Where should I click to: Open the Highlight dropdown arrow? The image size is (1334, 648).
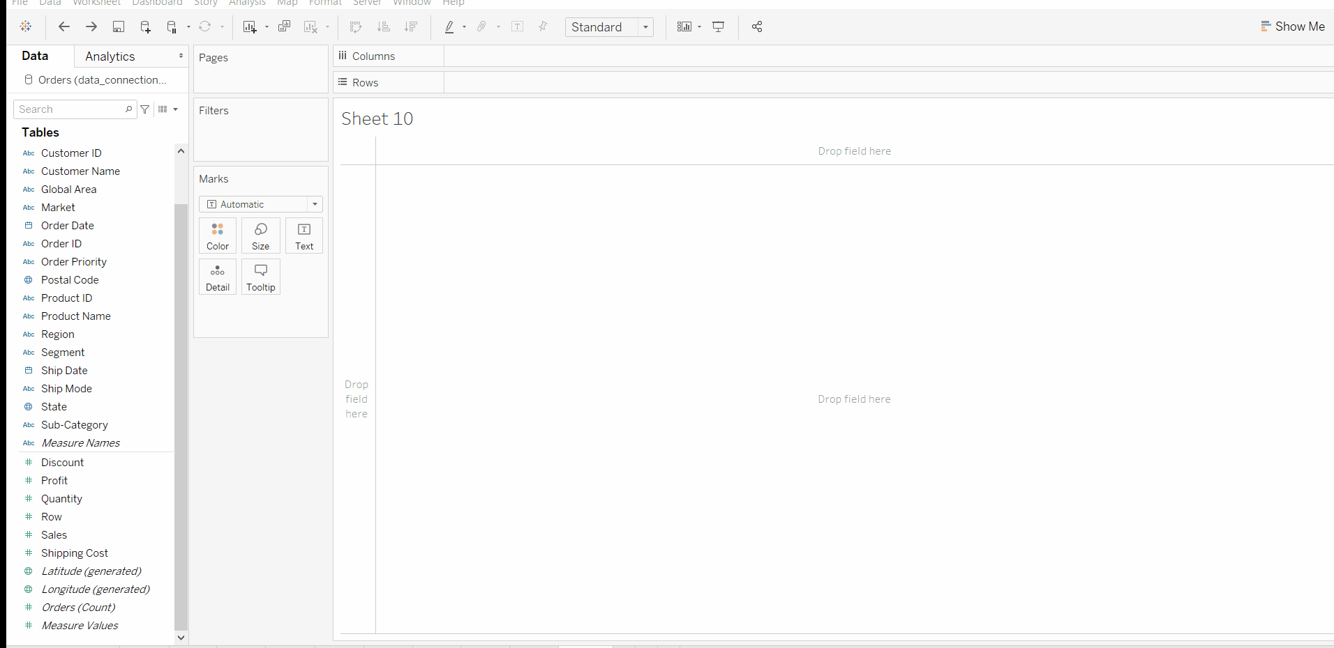click(x=464, y=27)
